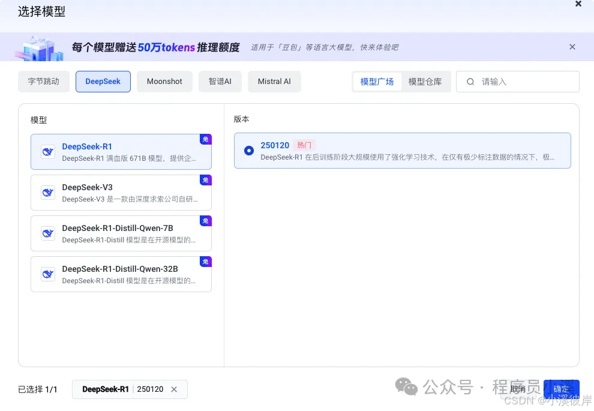594x411 pixels.
Task: Click the 免 badge on DeepSeek-R1 card
Action: tap(205, 139)
